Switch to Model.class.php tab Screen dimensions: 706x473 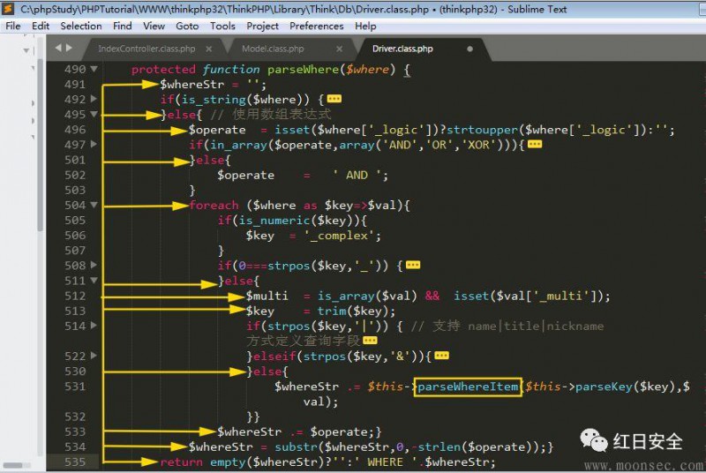pos(273,49)
